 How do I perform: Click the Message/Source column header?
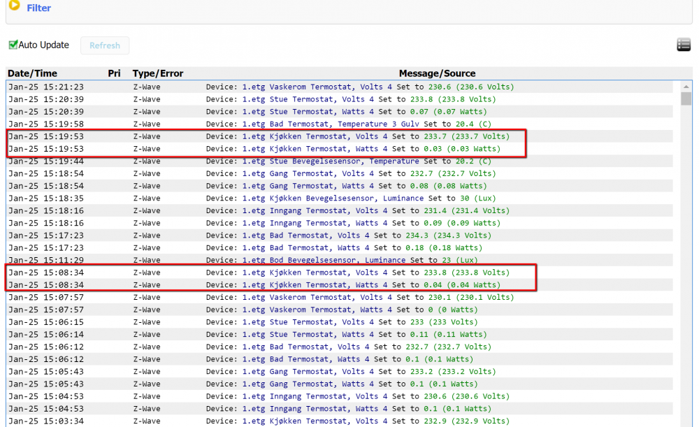point(437,73)
